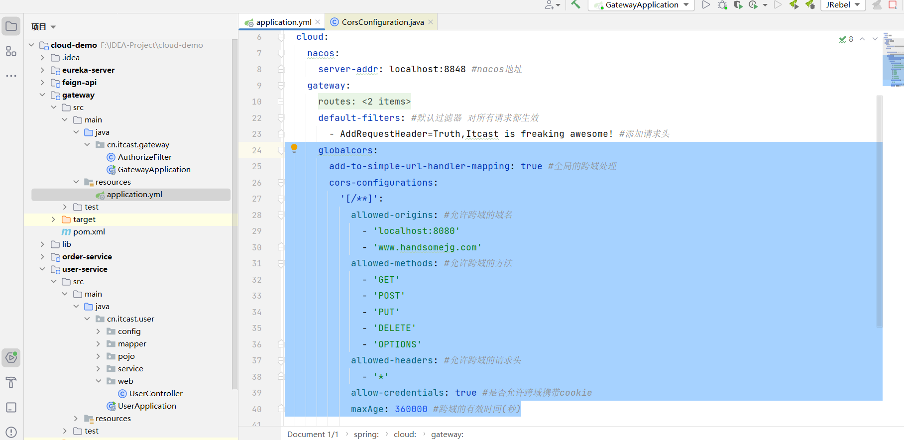
Task: Click the Code With Me user icon
Action: 552,5
